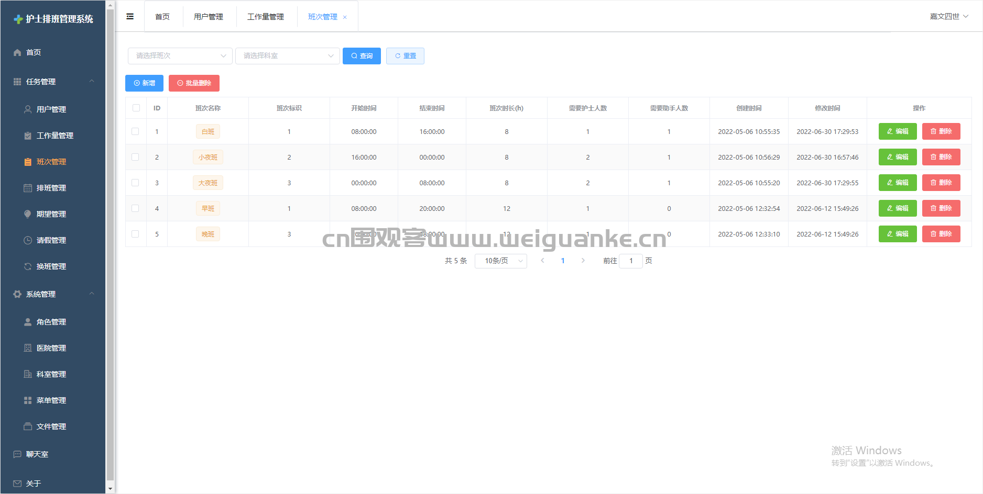
Task: Click the 请假管理 clock icon
Action: tap(28, 240)
